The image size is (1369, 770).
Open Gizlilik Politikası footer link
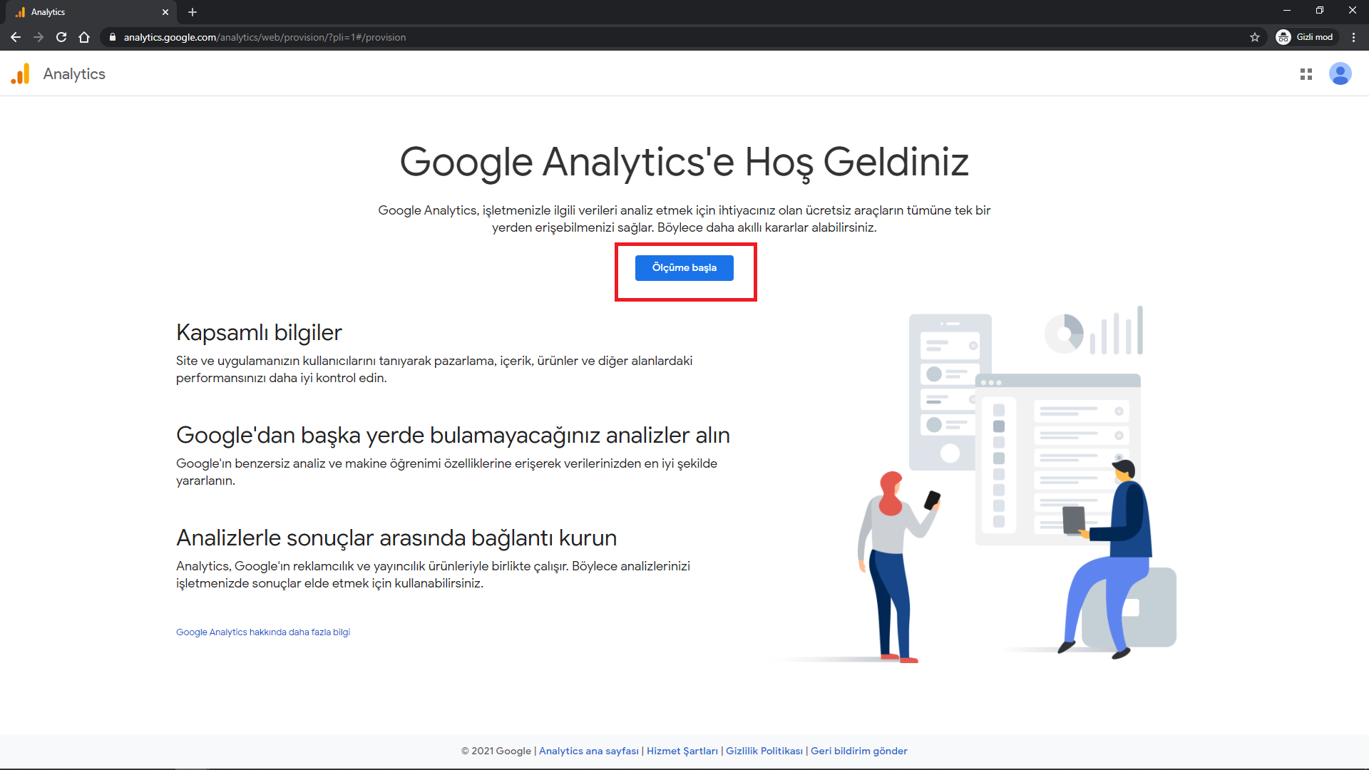coord(764,751)
